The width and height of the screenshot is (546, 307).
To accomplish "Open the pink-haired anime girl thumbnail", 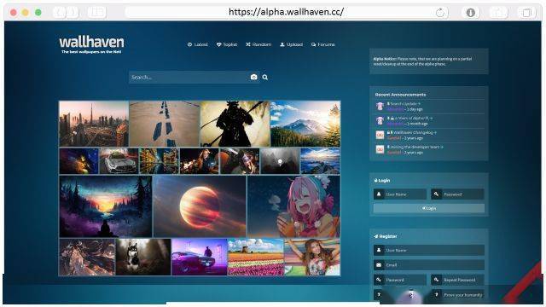I will click(x=293, y=206).
